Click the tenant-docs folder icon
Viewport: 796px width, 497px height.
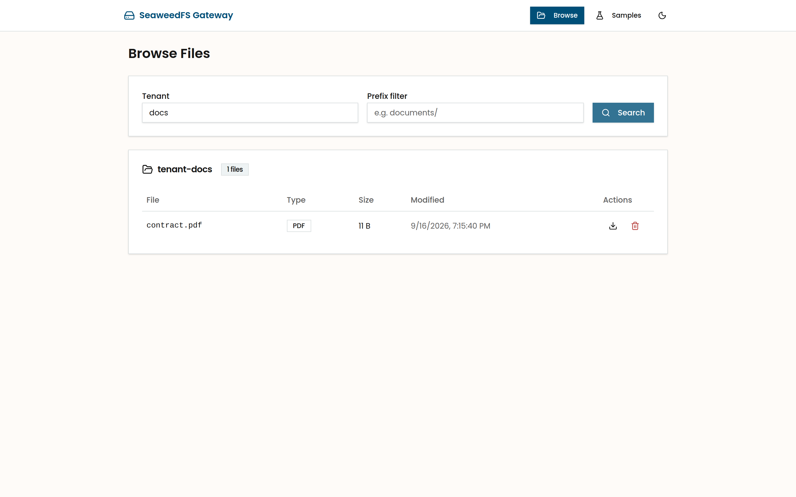(x=147, y=169)
